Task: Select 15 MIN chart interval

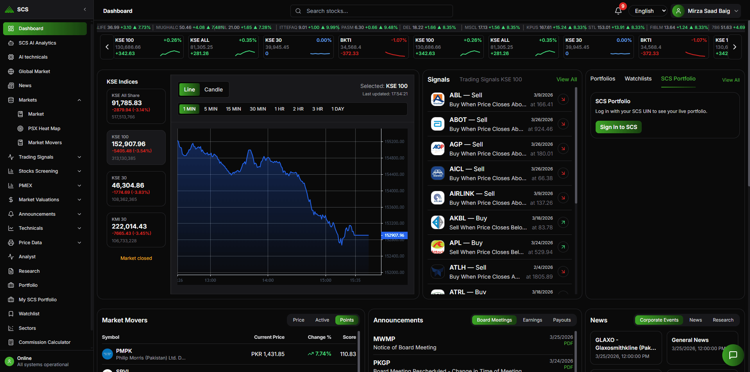Action: point(233,109)
